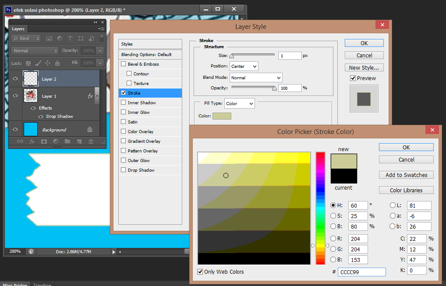Expand the Fill Type dropdown

point(239,104)
